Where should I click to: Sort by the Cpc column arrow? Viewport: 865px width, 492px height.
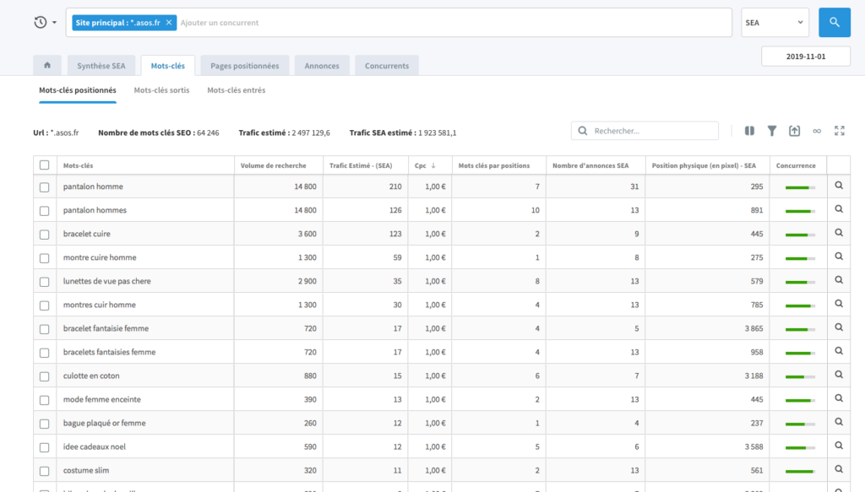point(433,165)
